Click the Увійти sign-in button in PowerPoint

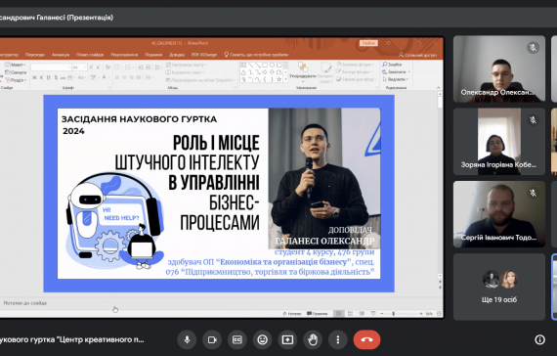coord(368,43)
